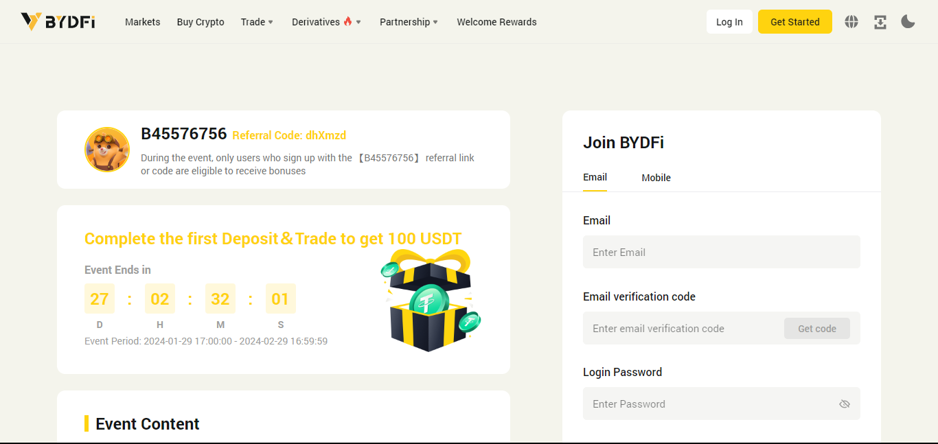Toggle password visibility eye icon
This screenshot has width=938, height=444.
[845, 404]
